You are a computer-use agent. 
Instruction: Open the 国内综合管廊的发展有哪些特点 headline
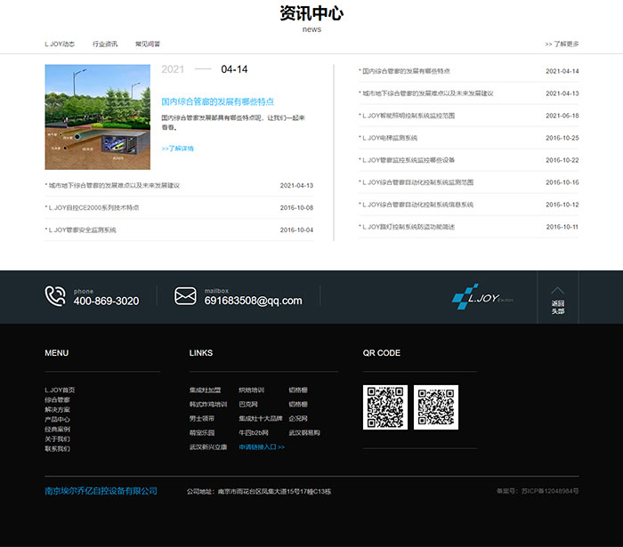pyautogui.click(x=217, y=101)
